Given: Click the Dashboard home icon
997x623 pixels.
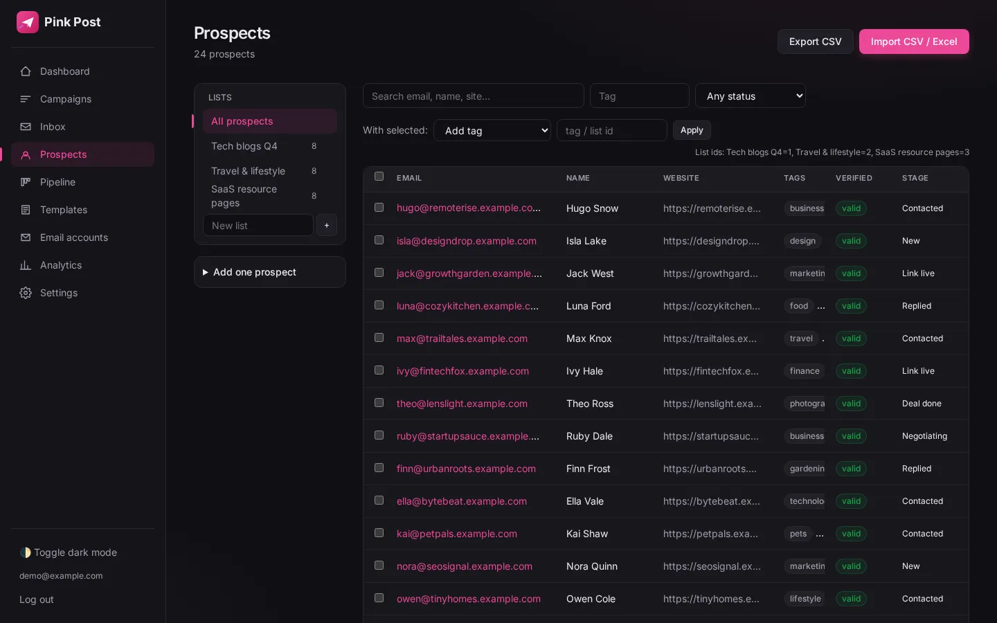Looking at the screenshot, I should 26,71.
